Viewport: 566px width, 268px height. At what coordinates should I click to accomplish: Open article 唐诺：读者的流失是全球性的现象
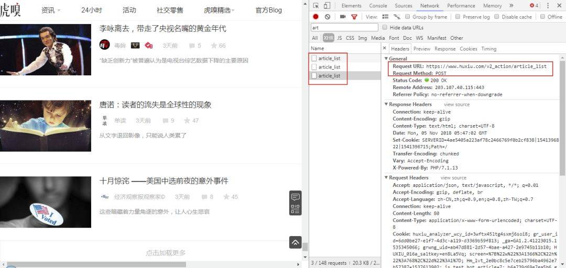tap(155, 105)
